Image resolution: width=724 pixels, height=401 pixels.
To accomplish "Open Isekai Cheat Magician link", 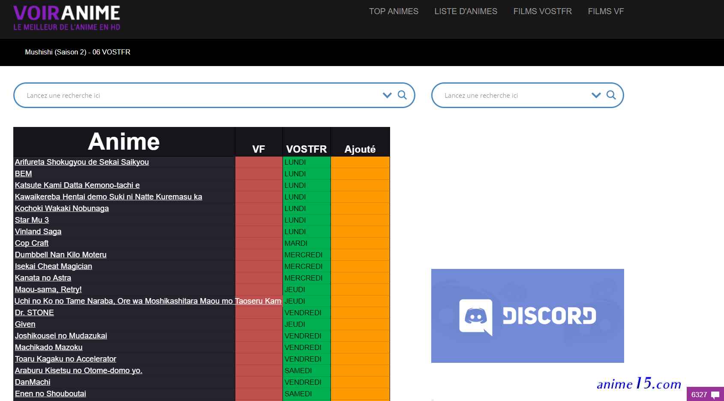I will tap(54, 266).
